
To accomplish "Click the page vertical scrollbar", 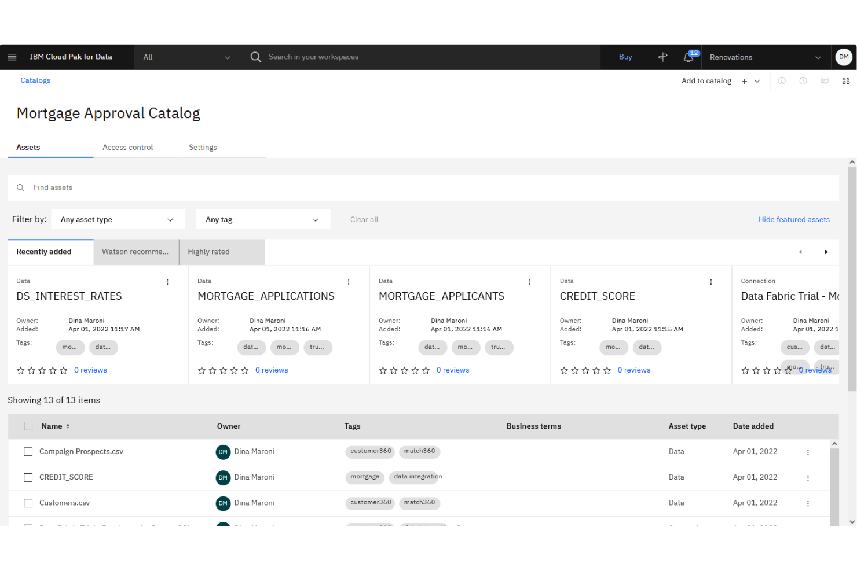I will (852, 279).
